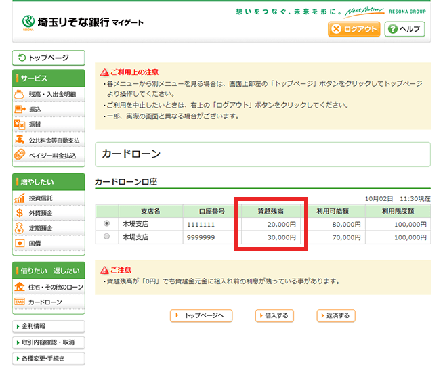Click the 利用可能額 column header
The image size is (443, 366).
coord(333,211)
